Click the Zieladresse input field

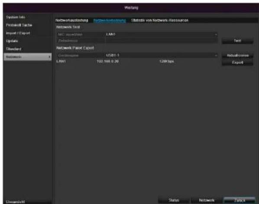coord(161,40)
